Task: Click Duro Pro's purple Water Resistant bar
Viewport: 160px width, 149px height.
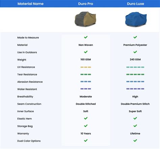Action: tap(86, 89)
